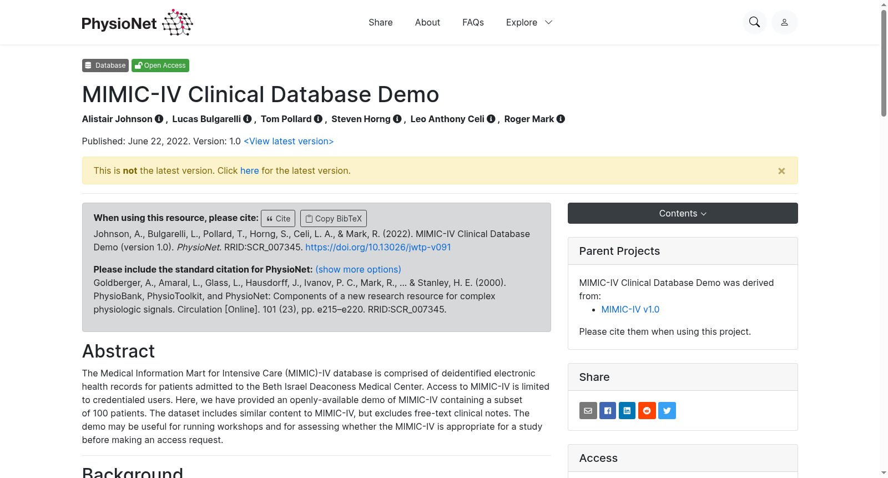The width and height of the screenshot is (888, 478).
Task: Follow the 'here' link in warning banner
Action: (x=250, y=171)
